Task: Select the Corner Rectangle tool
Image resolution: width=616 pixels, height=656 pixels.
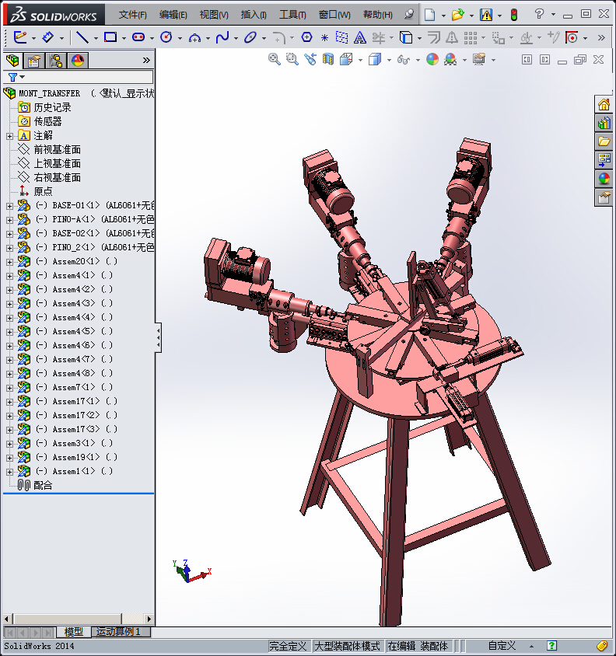Action: pos(110,37)
